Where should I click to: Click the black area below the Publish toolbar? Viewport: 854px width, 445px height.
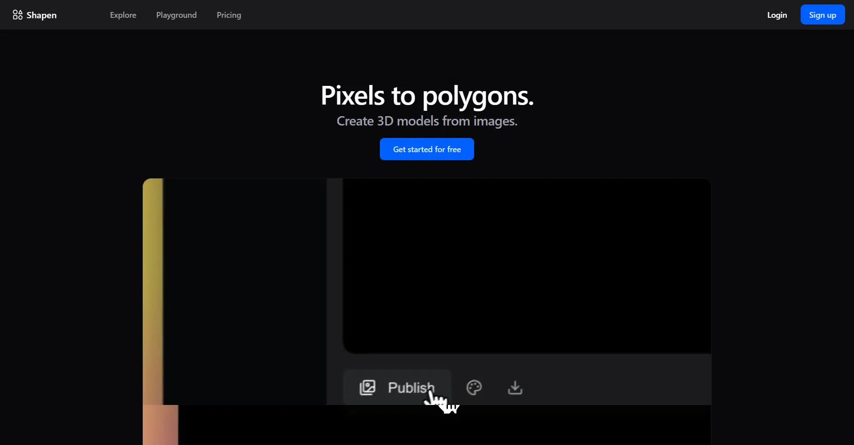pos(445,427)
